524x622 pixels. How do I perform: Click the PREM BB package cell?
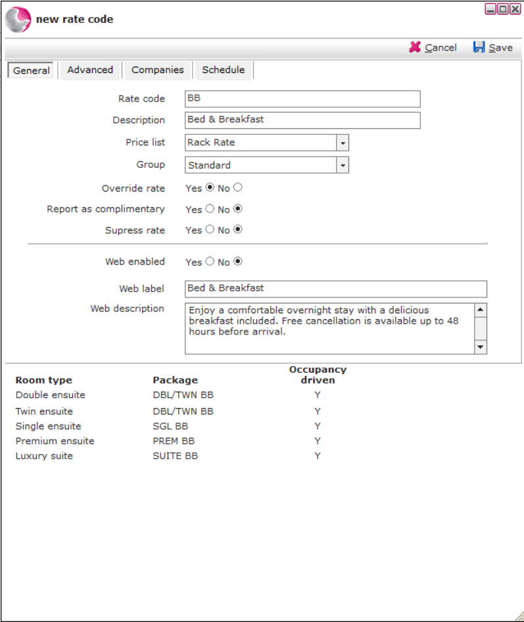pos(174,441)
